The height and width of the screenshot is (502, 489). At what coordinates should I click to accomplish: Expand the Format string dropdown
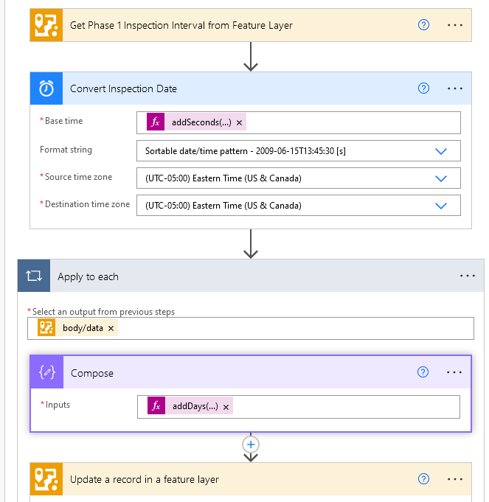click(441, 150)
